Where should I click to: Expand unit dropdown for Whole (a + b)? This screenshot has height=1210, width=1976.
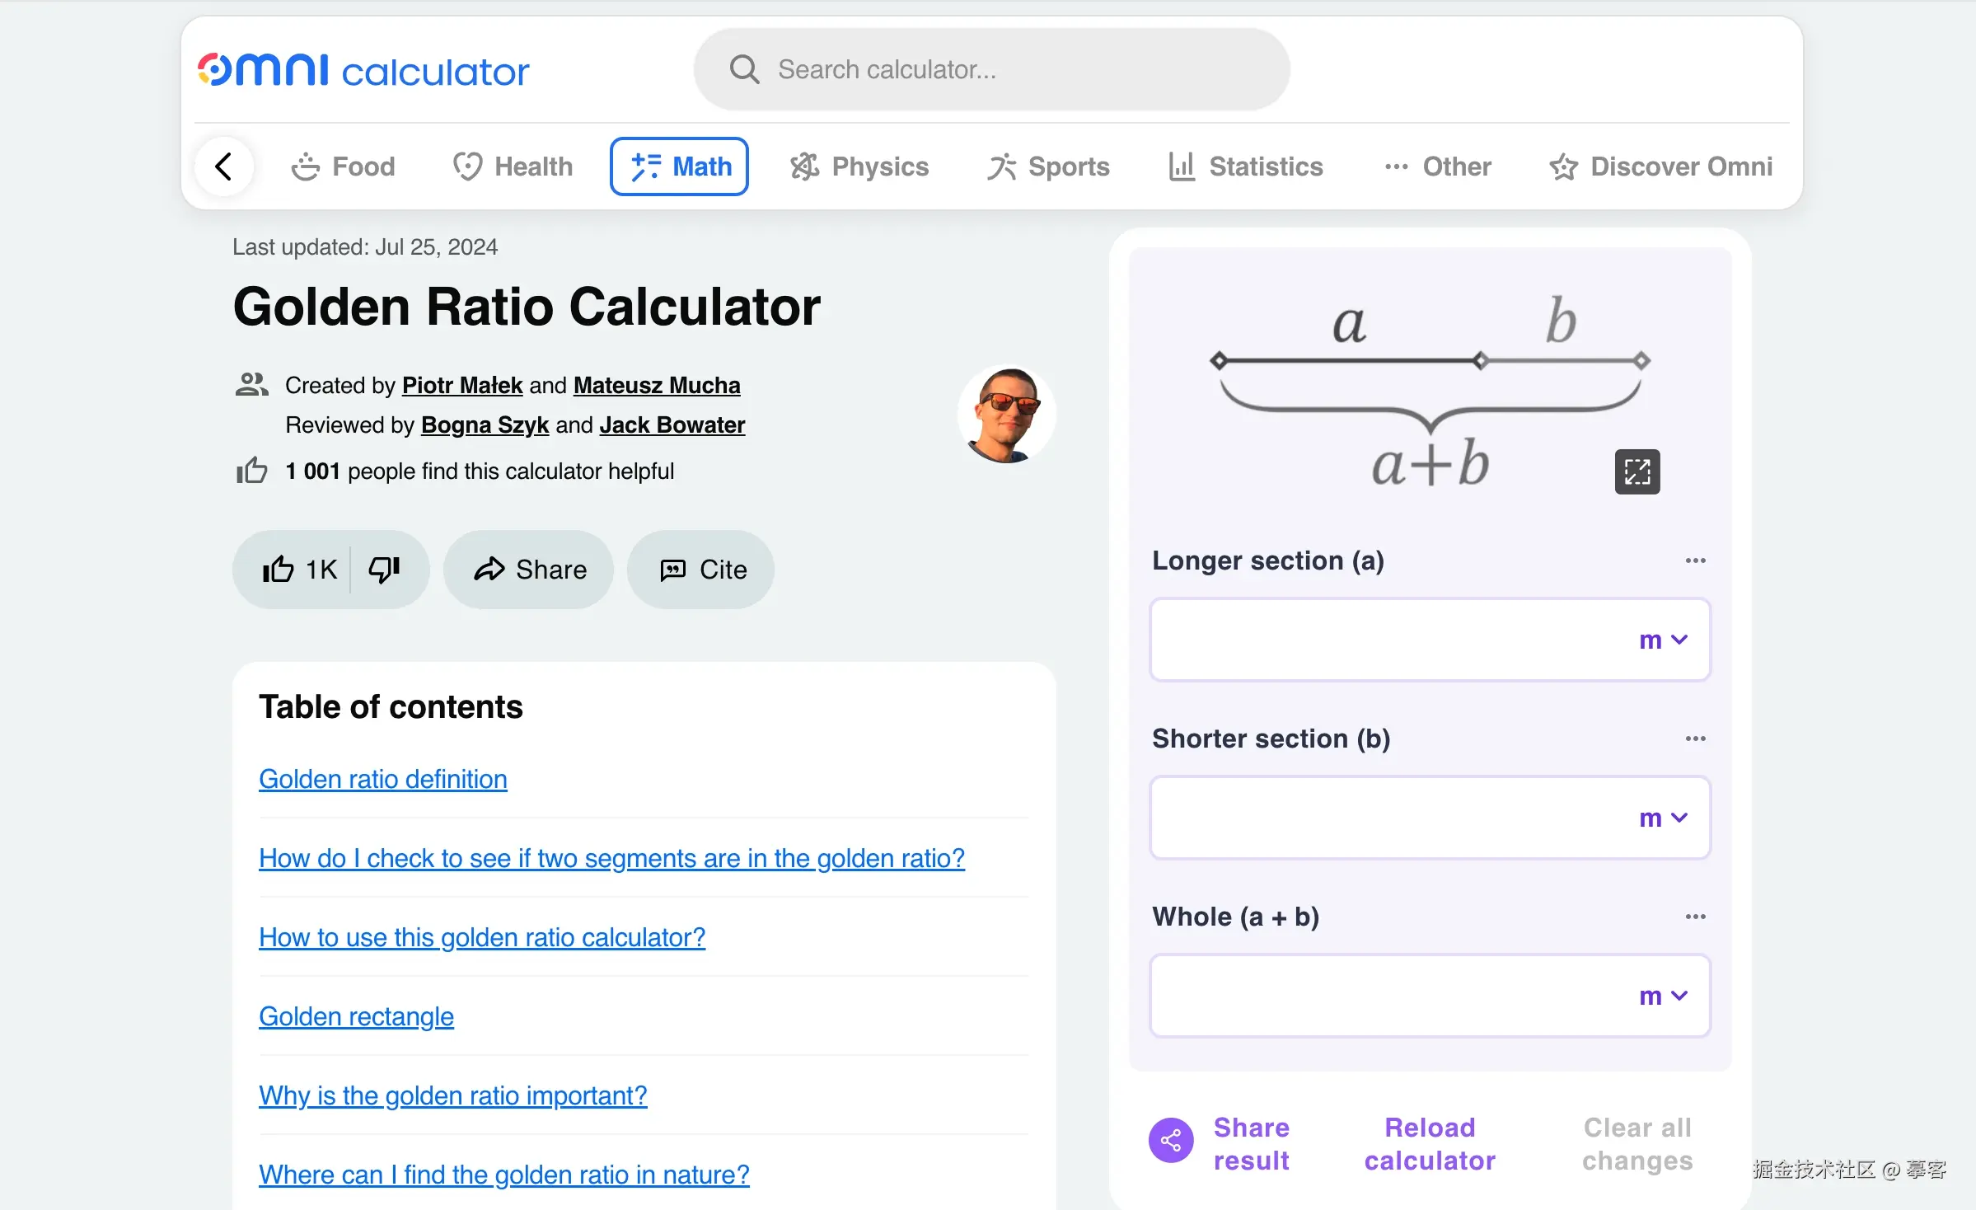click(x=1663, y=997)
